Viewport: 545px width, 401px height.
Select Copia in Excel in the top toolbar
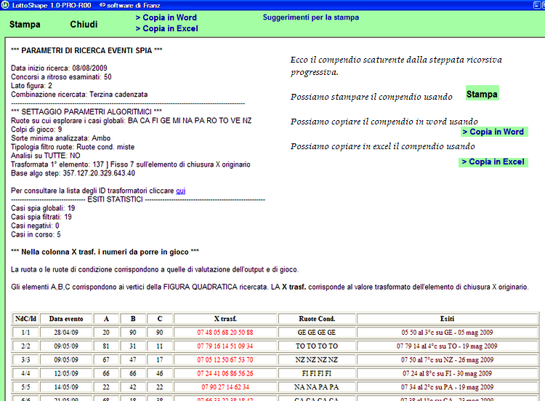click(x=166, y=29)
